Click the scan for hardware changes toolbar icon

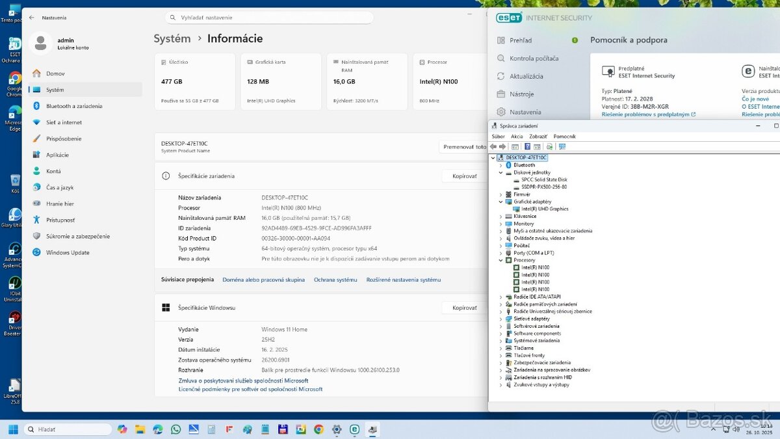[550, 146]
